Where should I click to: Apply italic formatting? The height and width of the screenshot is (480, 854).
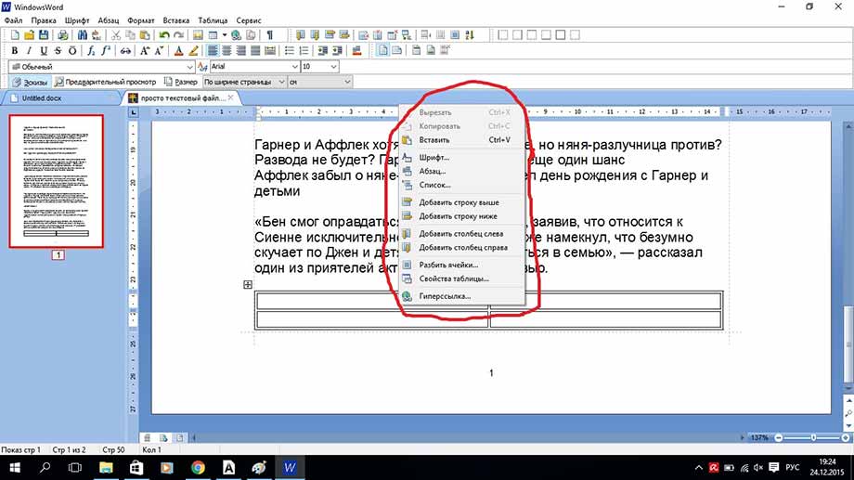pyautogui.click(x=29, y=51)
